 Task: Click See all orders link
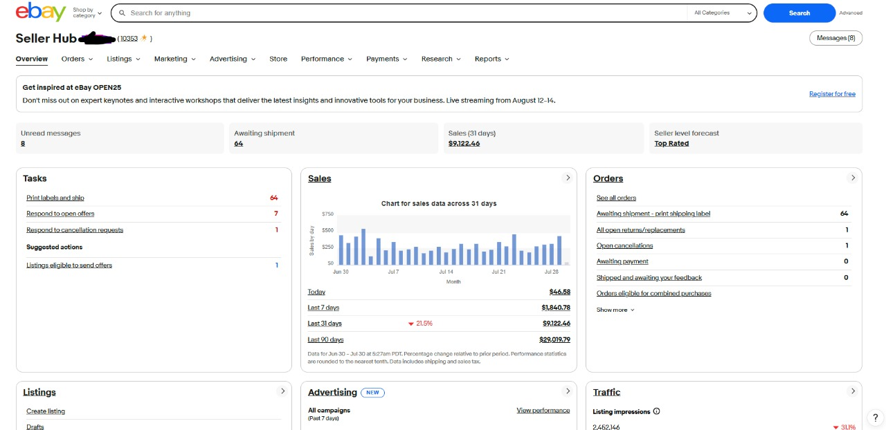[616, 198]
